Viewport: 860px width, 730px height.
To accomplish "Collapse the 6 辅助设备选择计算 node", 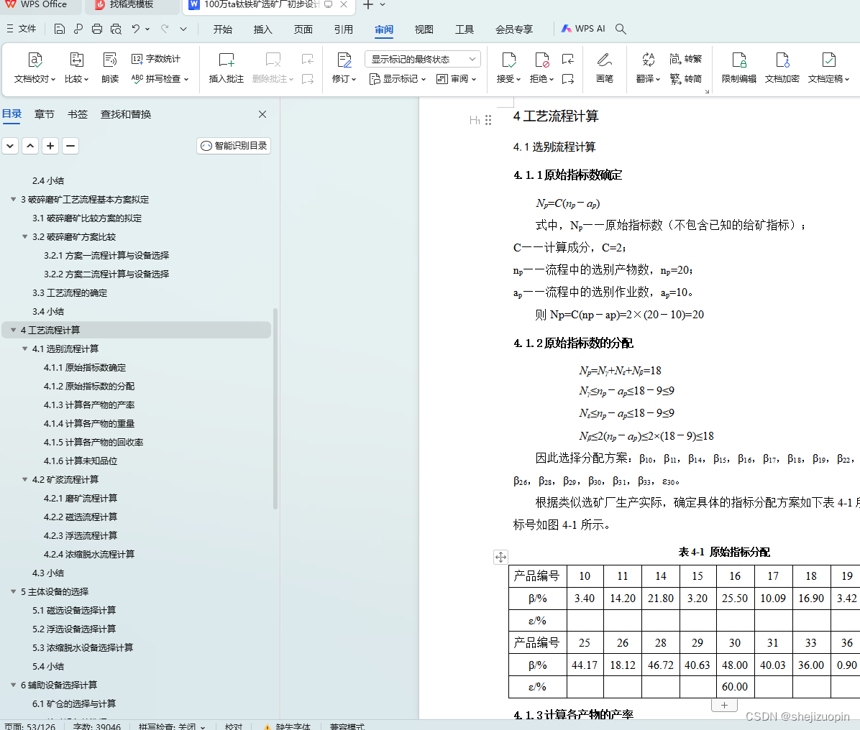I will click(x=13, y=685).
